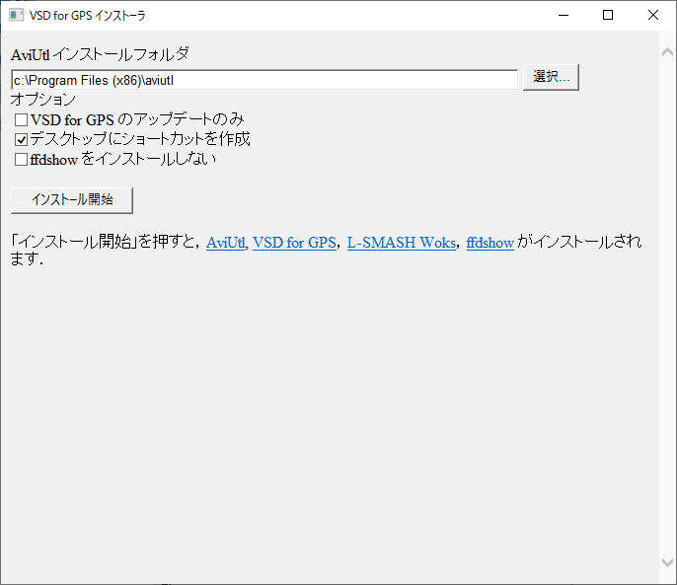Viewport: 677px width, 585px height.
Task: Open the AviUtl hyperlink
Action: pos(226,243)
